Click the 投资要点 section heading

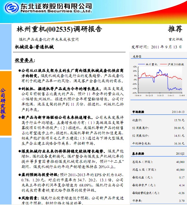[25, 60]
